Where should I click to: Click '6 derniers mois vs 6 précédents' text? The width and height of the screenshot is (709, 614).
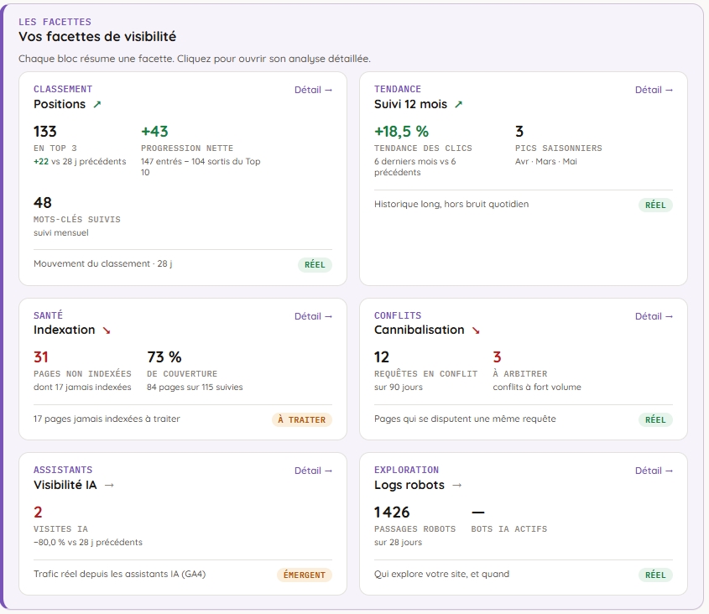(415, 167)
